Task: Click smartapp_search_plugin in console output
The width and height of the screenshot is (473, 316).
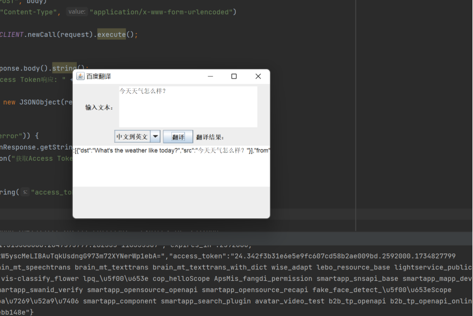Action: 205,301
